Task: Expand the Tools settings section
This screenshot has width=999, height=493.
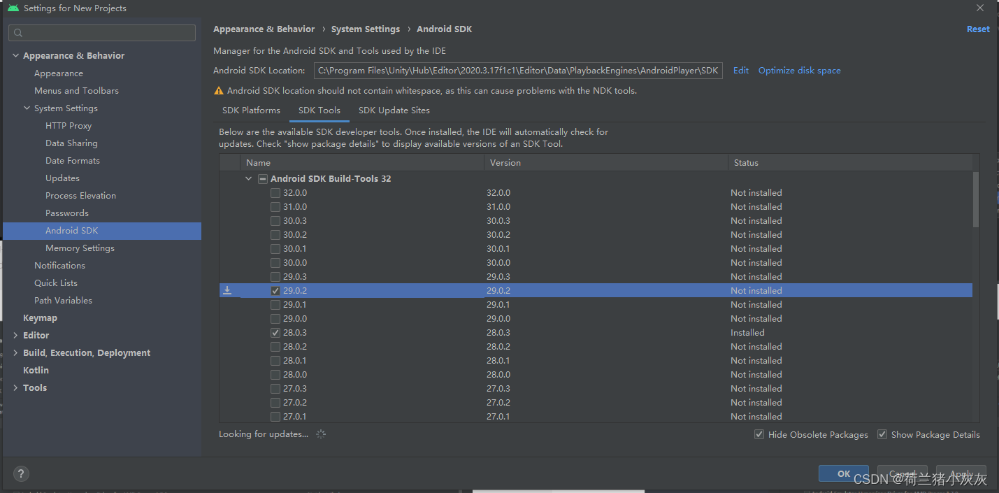Action: pos(15,388)
